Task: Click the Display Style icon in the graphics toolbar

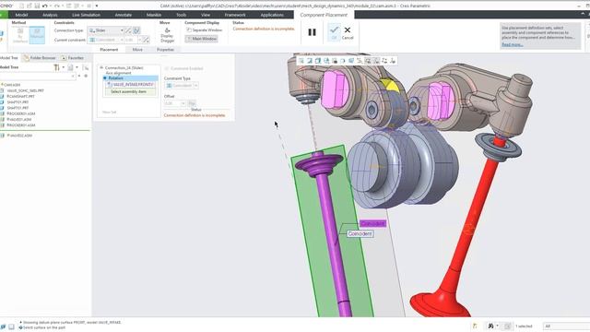Action: tap(335, 61)
